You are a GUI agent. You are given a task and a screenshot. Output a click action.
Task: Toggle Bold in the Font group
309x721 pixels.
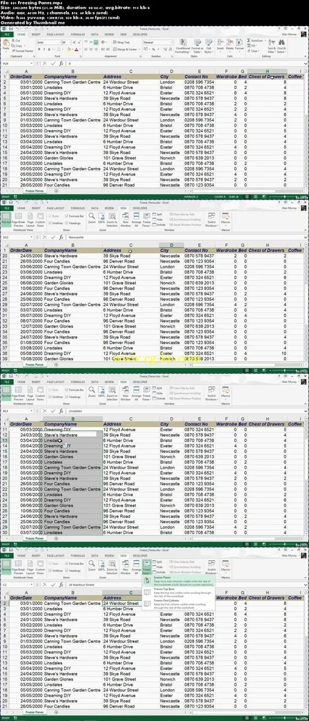click(38, 49)
